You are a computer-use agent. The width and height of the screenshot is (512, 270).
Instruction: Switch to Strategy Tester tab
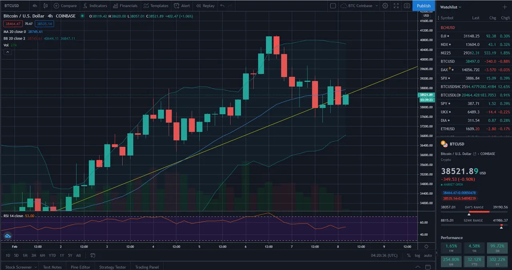112,267
